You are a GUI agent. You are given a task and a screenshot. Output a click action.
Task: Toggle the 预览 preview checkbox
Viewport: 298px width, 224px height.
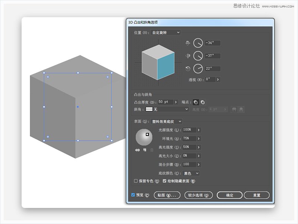[133, 195]
